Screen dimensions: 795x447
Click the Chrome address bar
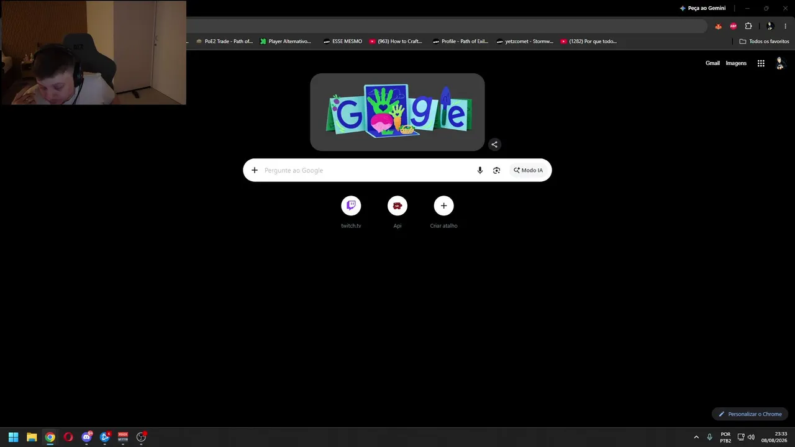[446, 26]
